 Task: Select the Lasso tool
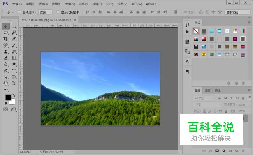click(x=6, y=33)
